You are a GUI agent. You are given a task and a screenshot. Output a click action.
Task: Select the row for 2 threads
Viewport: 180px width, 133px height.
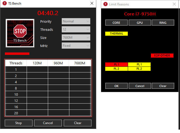tap(48, 76)
